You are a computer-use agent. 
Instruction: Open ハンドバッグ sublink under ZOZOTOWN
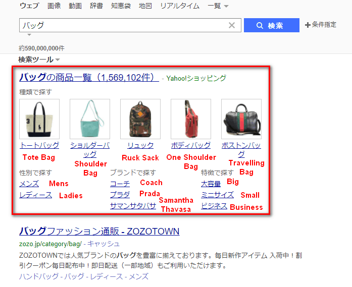pos(39,276)
